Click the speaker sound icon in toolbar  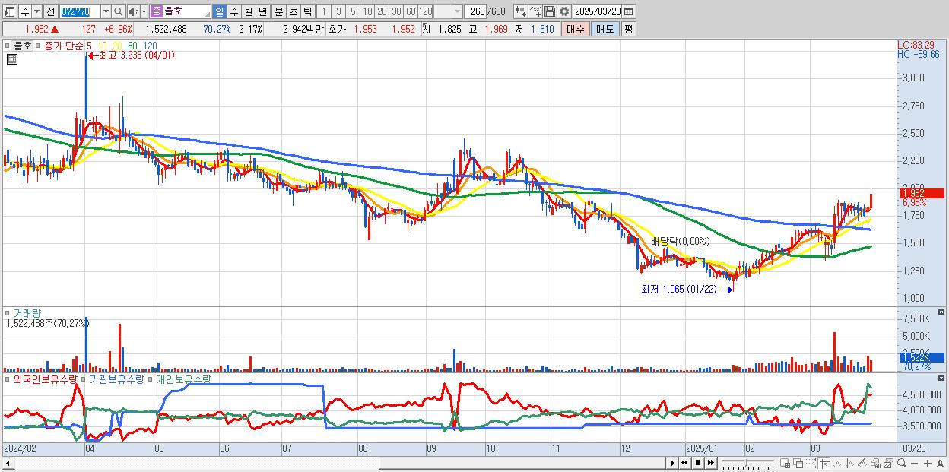(x=132, y=11)
